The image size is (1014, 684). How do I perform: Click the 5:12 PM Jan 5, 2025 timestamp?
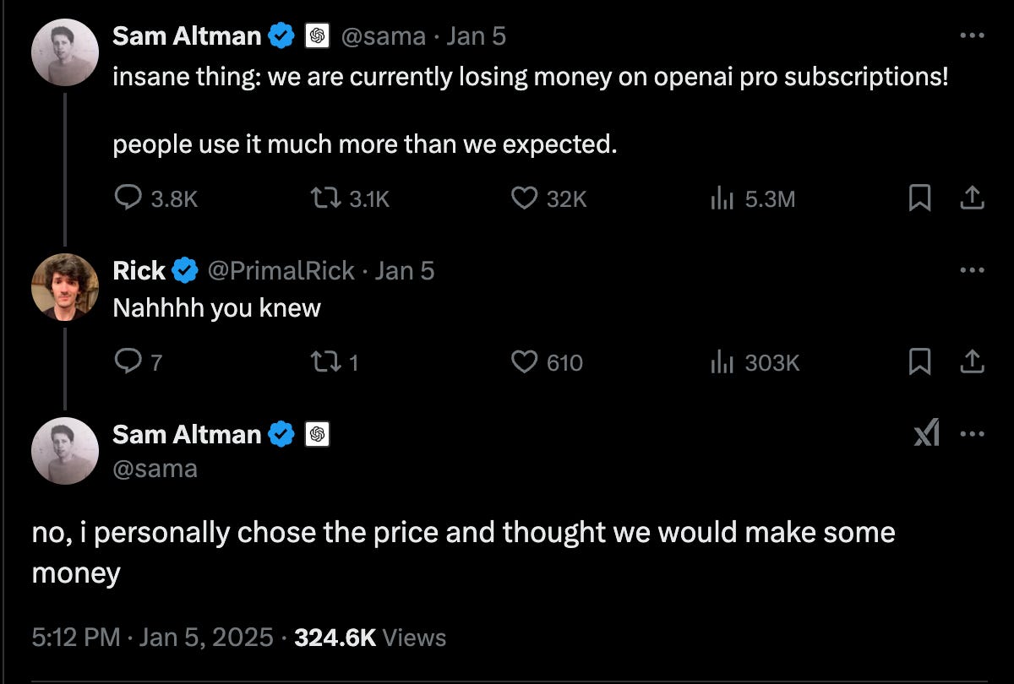(x=153, y=637)
